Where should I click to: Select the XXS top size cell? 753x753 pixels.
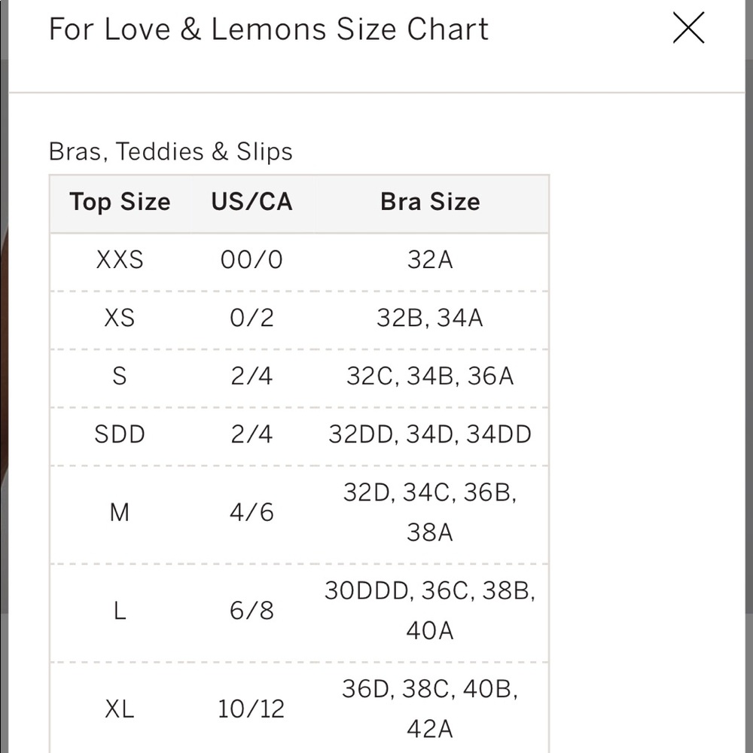pos(120,260)
